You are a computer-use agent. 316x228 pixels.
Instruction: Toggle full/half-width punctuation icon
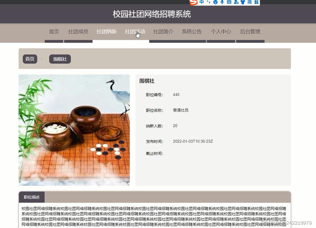pyautogui.click(x=208, y=3)
